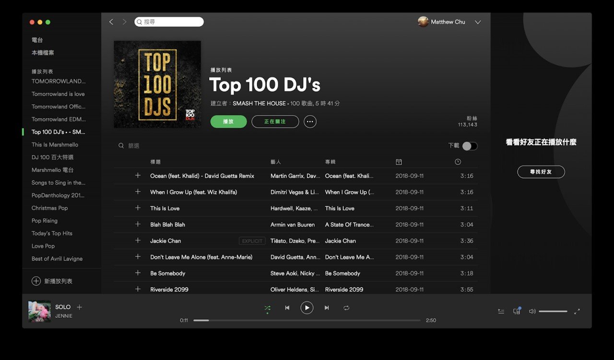The image size is (614, 360).
Task: Add Jackie Chan with plus icon
Action: (138, 240)
